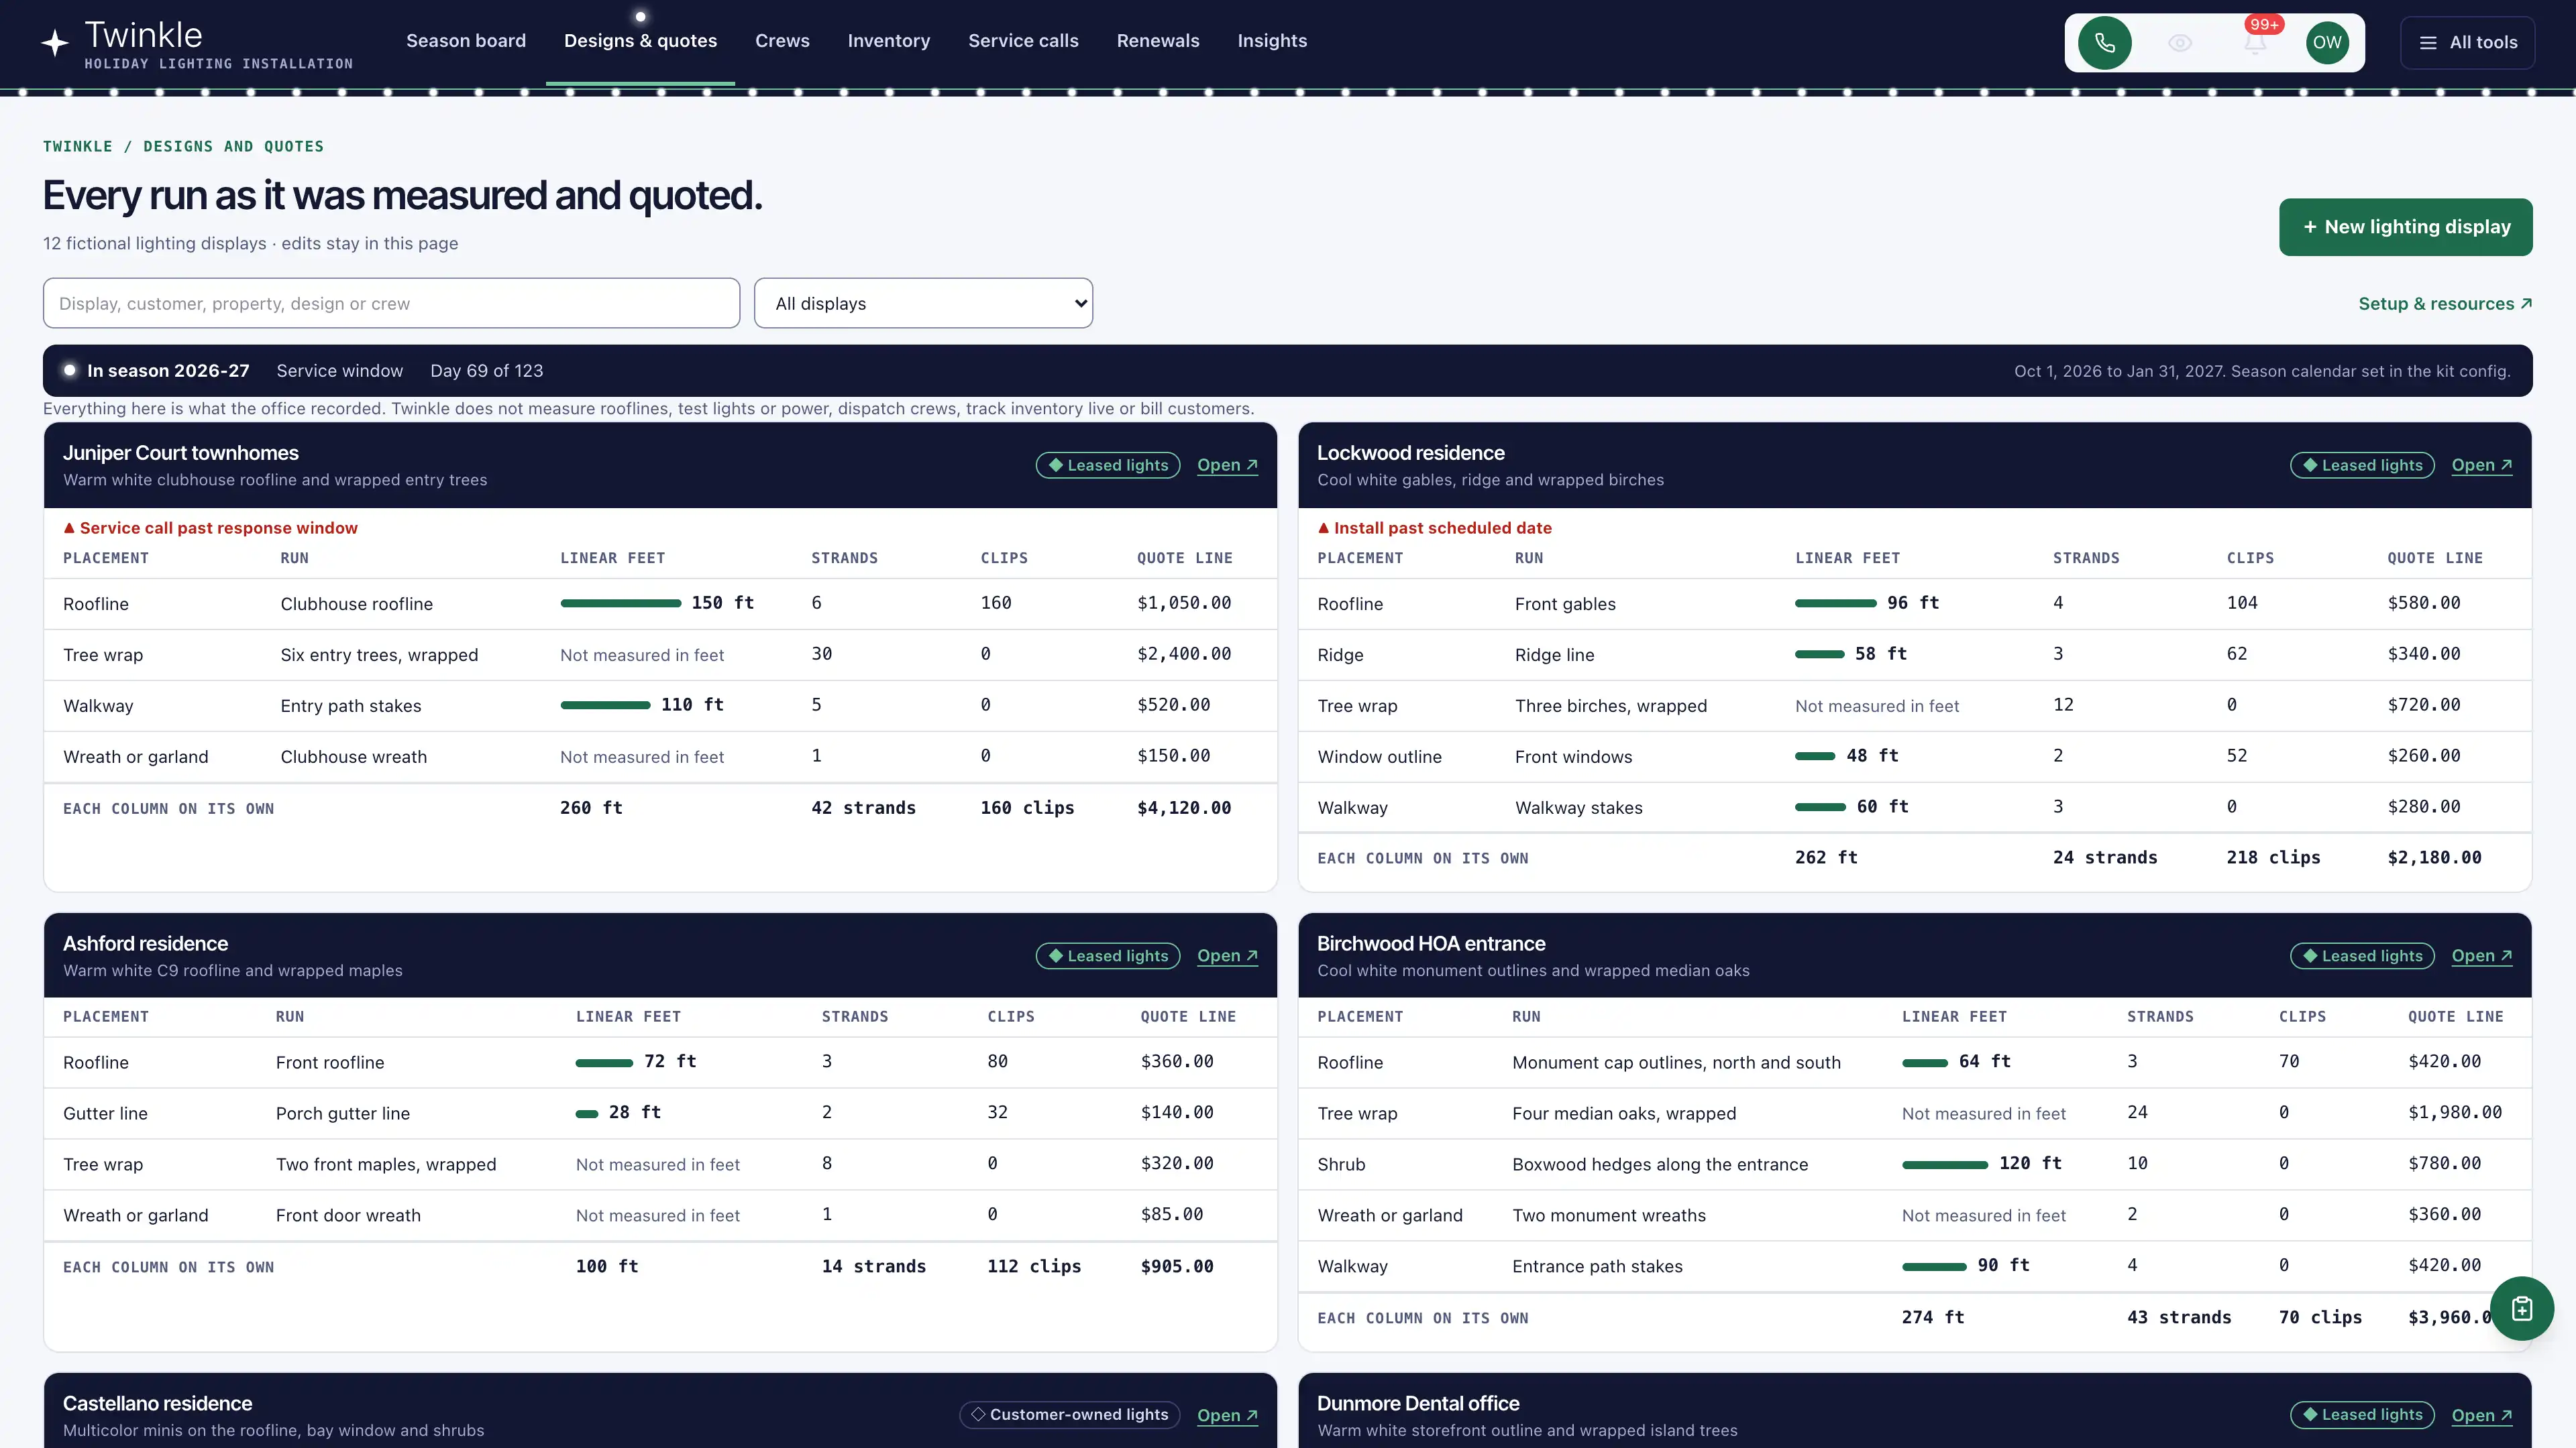Go to Season board tab
The image size is (2576, 1448).
tap(466, 41)
